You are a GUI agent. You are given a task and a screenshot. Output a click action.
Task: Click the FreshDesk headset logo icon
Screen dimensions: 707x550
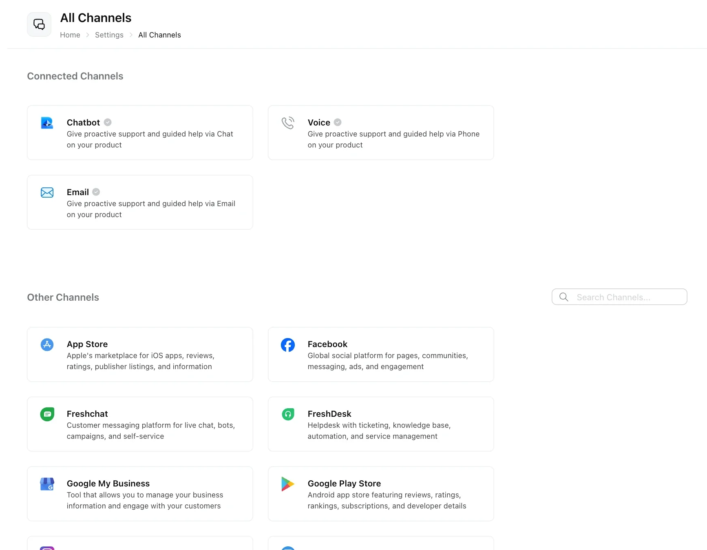point(288,414)
